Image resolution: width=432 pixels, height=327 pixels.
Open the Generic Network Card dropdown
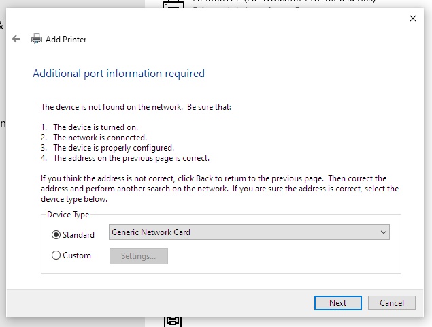(249, 232)
